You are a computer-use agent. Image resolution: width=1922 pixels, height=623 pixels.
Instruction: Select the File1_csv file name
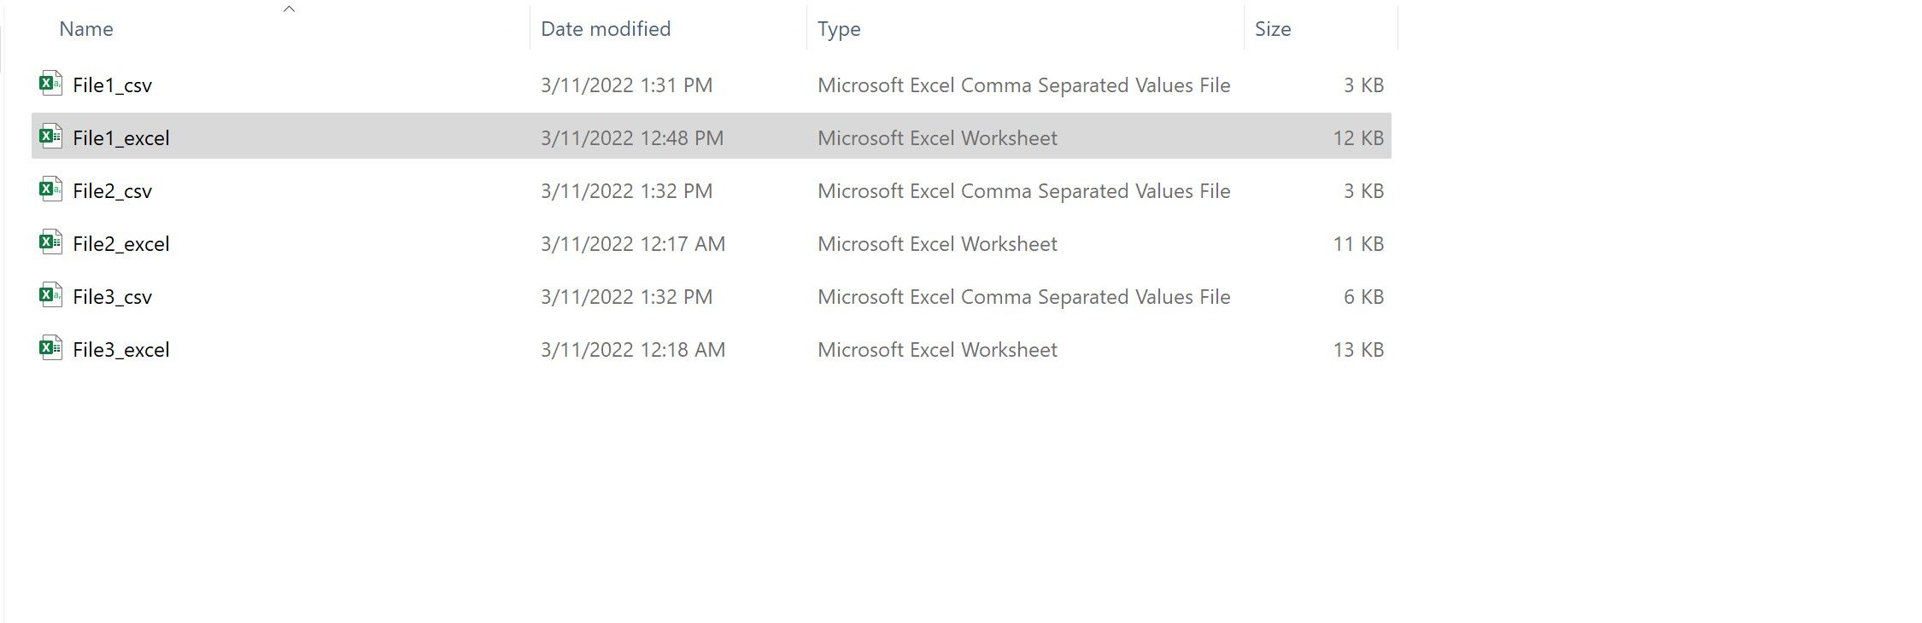click(112, 85)
